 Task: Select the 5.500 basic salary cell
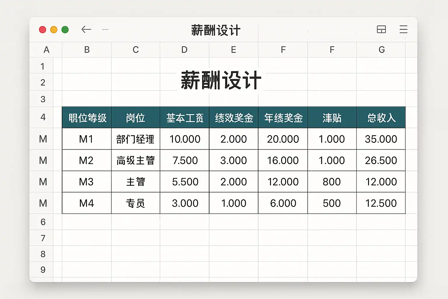185,182
